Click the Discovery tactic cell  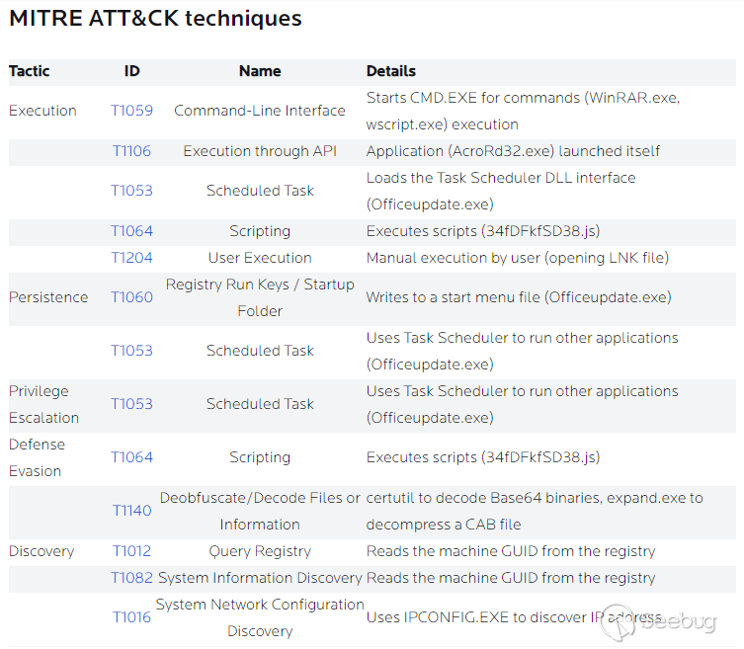tap(41, 551)
